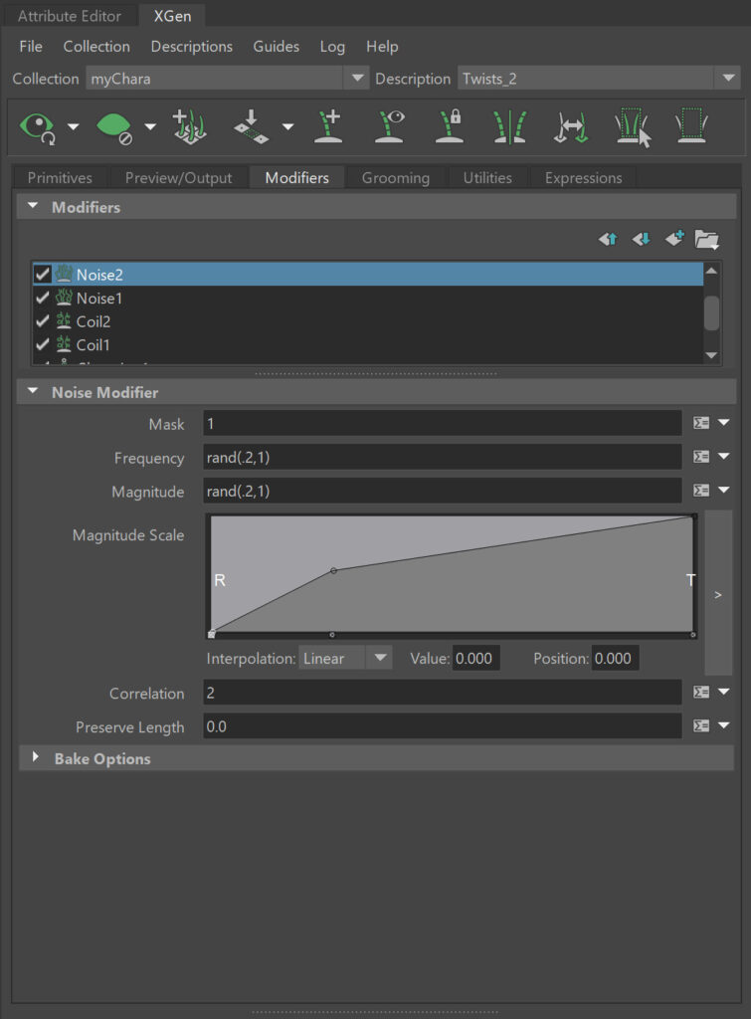Viewport: 751px width, 1019px height.
Task: Toggle the Noise1 modifier checkbox
Action: click(x=43, y=298)
